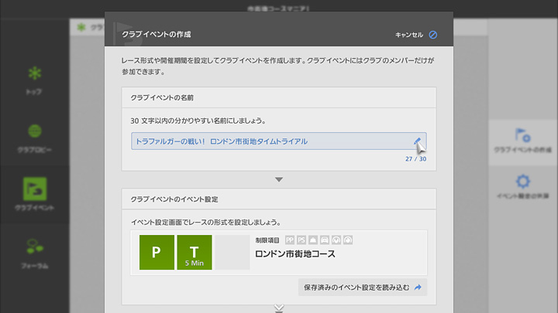
Task: Select the green P practice tile
Action: [157, 253]
